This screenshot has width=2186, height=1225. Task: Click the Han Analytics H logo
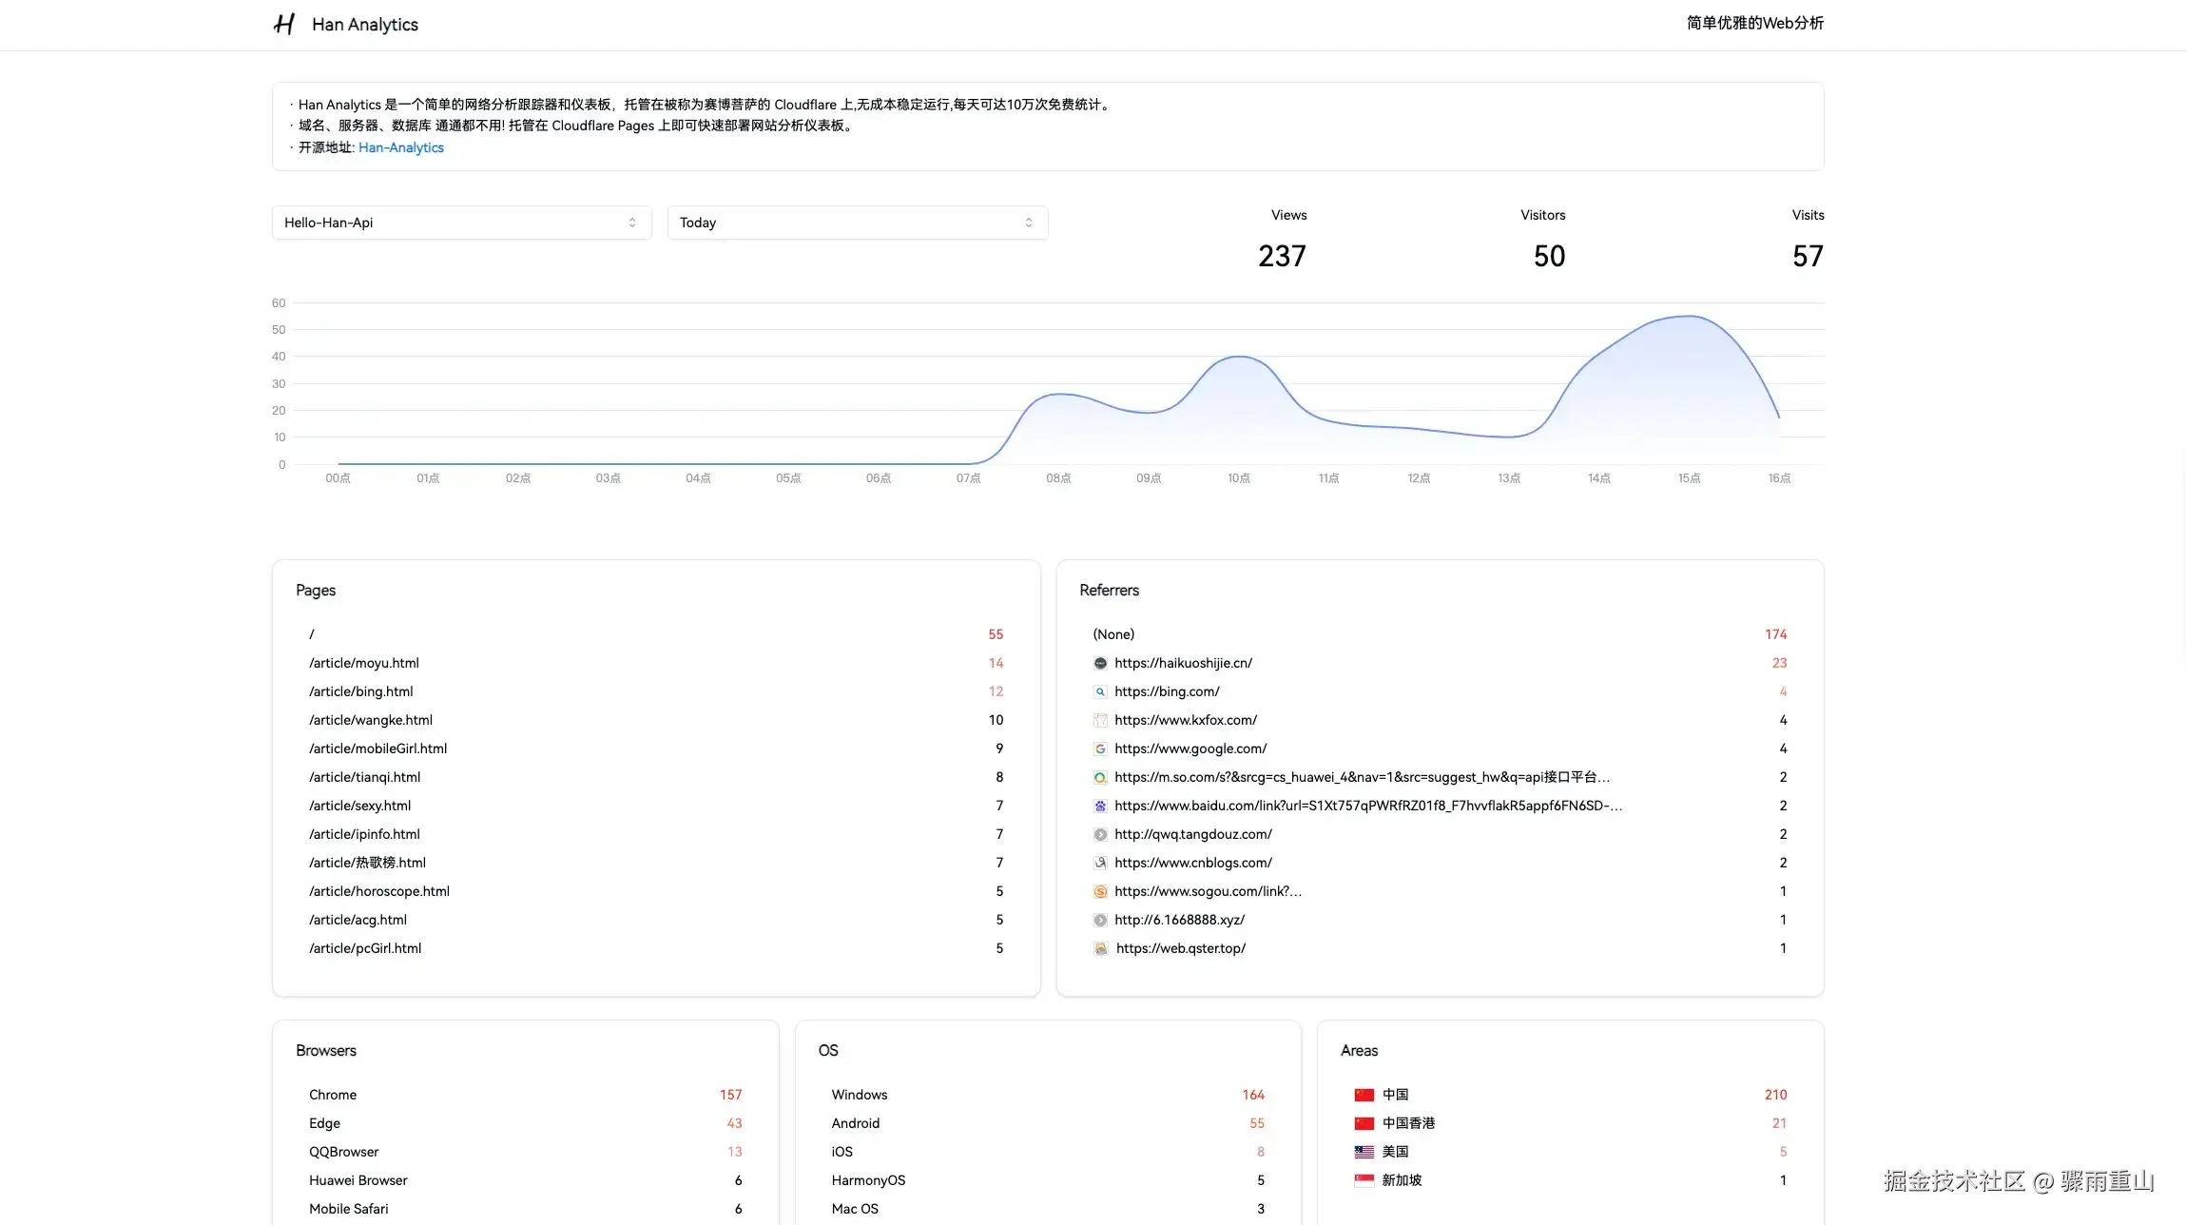pos(283,24)
